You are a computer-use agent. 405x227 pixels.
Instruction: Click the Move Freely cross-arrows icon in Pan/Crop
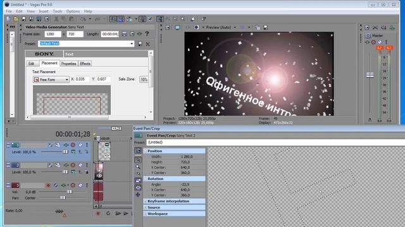[x=138, y=195]
